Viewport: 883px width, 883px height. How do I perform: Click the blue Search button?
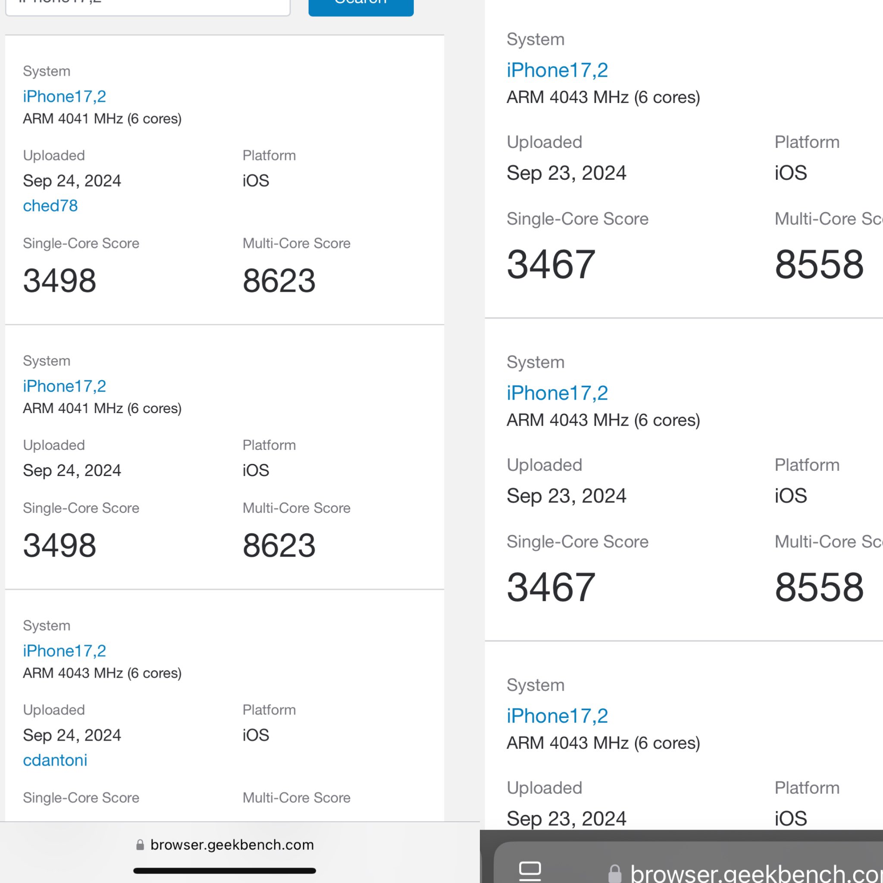360,5
